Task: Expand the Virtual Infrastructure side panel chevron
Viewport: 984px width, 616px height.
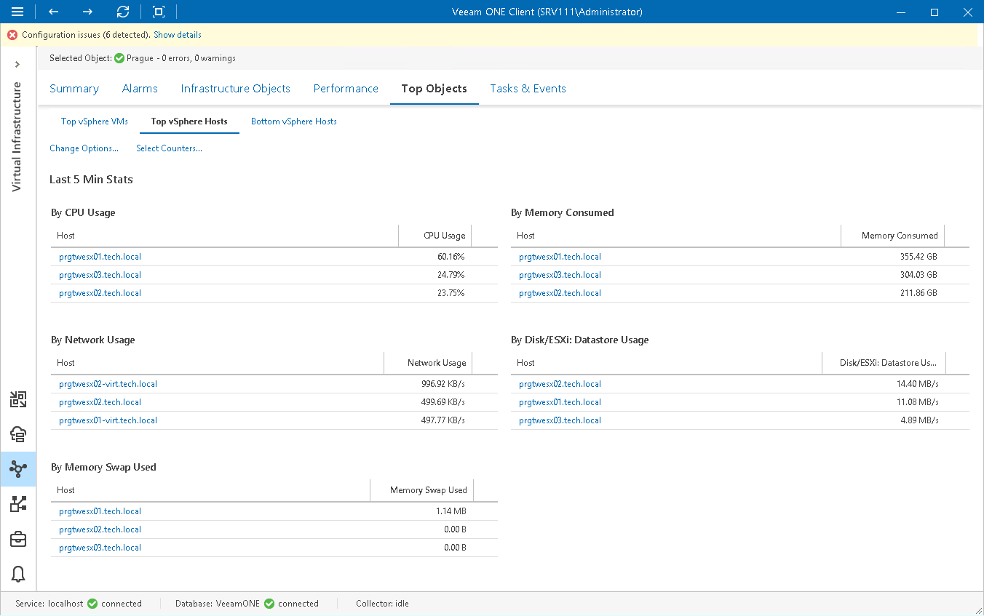Action: pos(17,65)
